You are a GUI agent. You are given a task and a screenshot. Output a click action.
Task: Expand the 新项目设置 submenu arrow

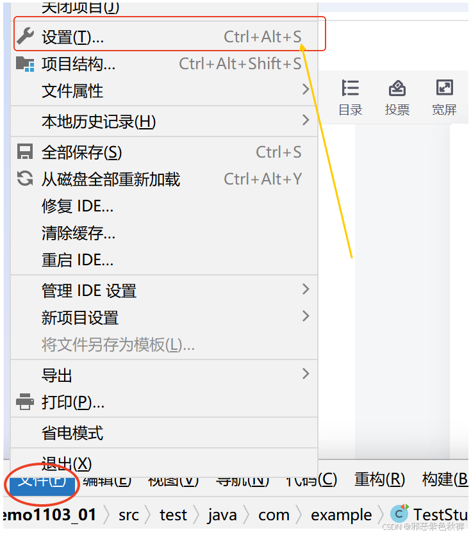coord(306,316)
